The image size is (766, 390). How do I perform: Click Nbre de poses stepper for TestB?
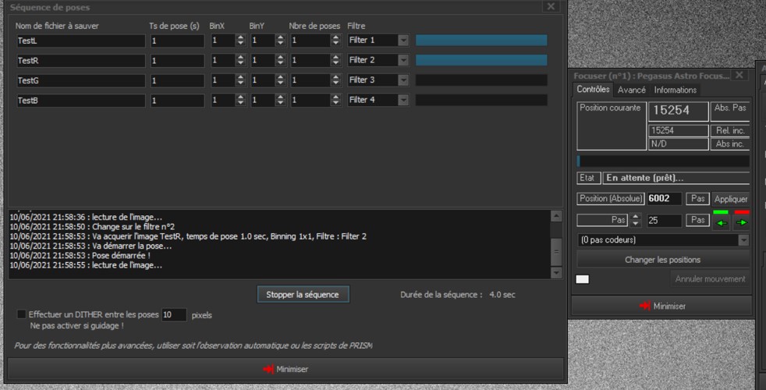[x=320, y=100]
